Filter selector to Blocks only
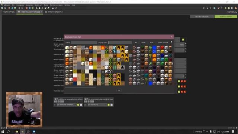The height and width of the screenshot is (134, 238). pyautogui.click(x=143, y=43)
